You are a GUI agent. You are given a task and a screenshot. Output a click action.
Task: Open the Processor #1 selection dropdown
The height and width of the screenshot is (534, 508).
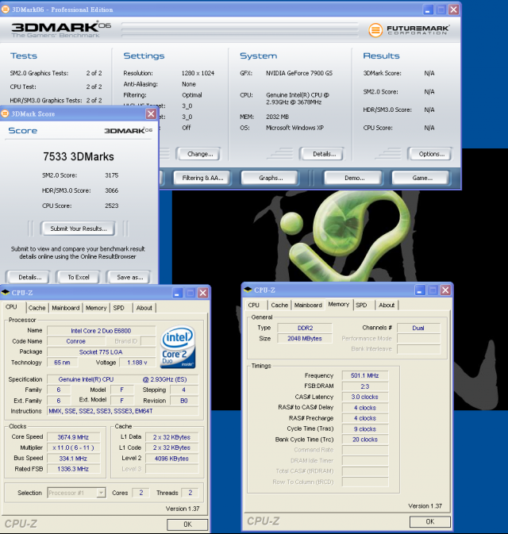101,493
